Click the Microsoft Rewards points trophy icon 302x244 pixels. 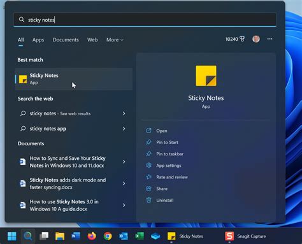click(x=242, y=39)
